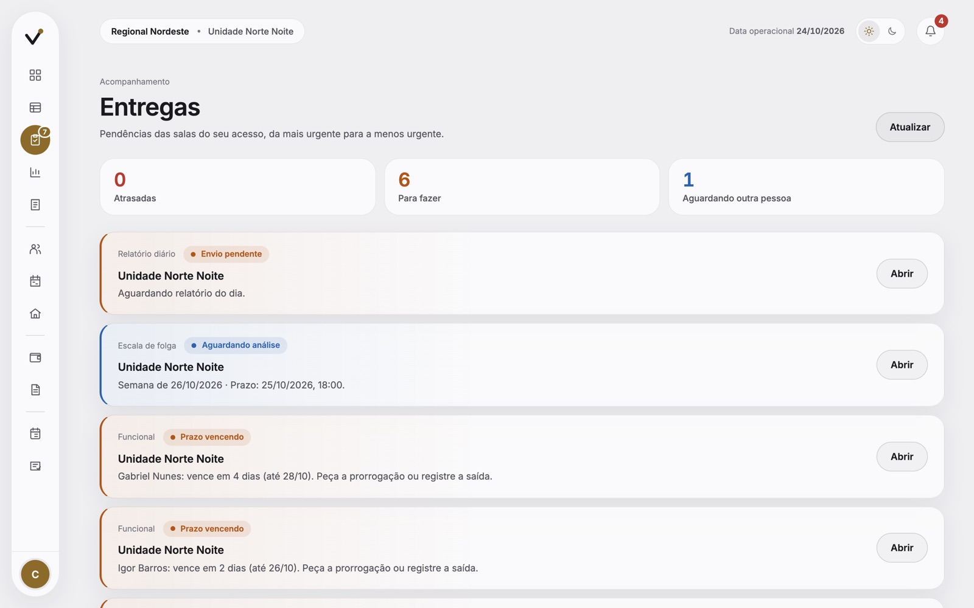
Task: Click Abrir on Escala de folga card
Action: 902,365
